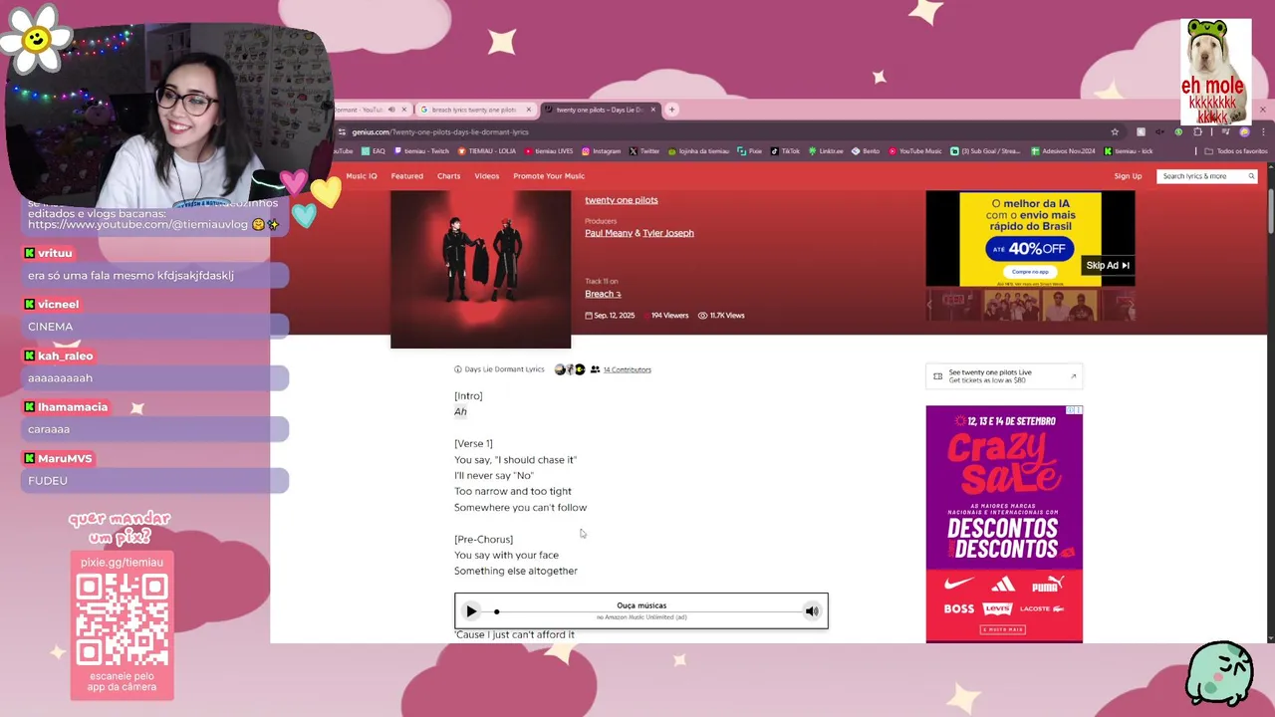Open the EAQ bookmark
1275x717 pixels.
(x=374, y=151)
